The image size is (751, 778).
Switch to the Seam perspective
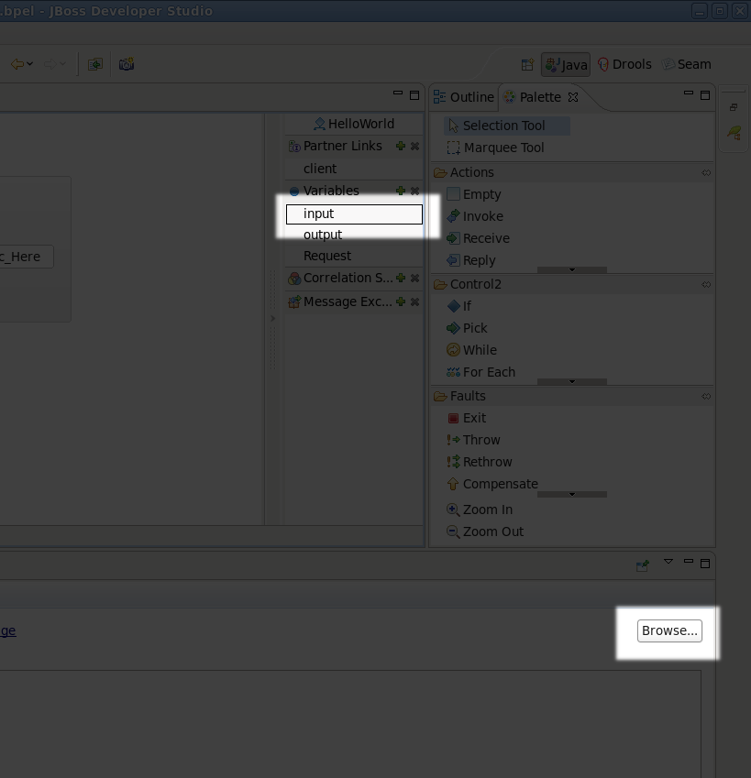(x=687, y=64)
